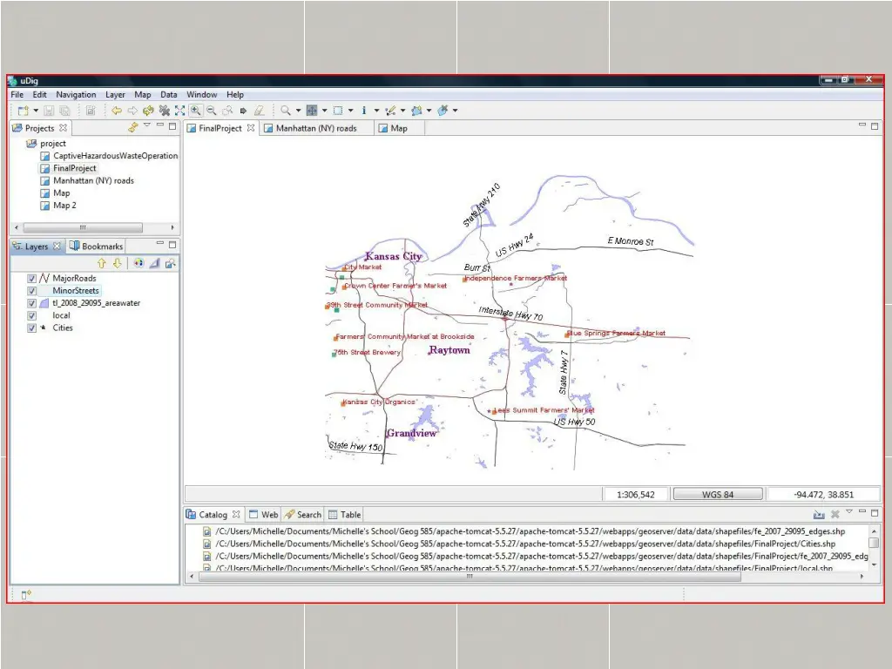Select the Zoom magnifier tool
Viewport: 892px width, 669px height.
[286, 111]
